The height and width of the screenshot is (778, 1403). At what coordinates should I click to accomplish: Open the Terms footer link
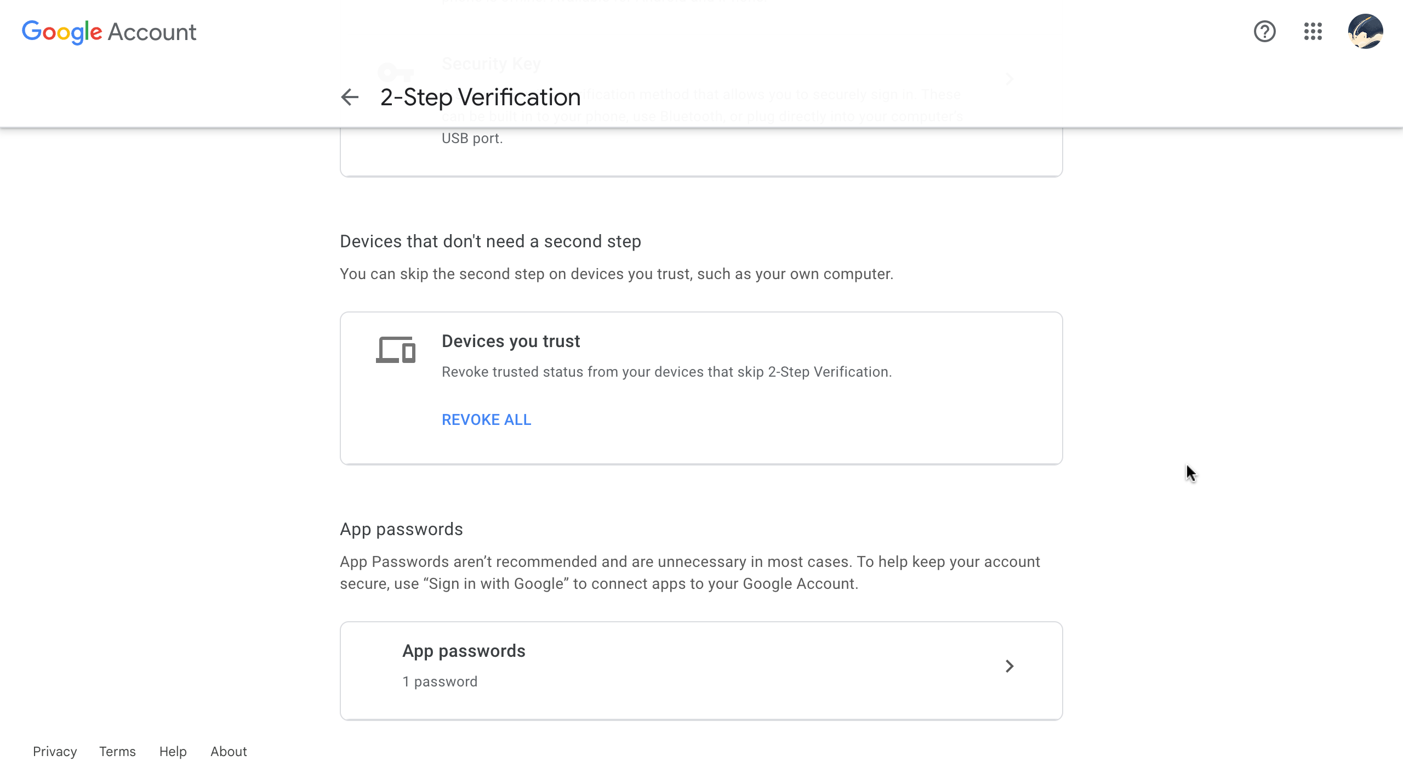click(117, 751)
